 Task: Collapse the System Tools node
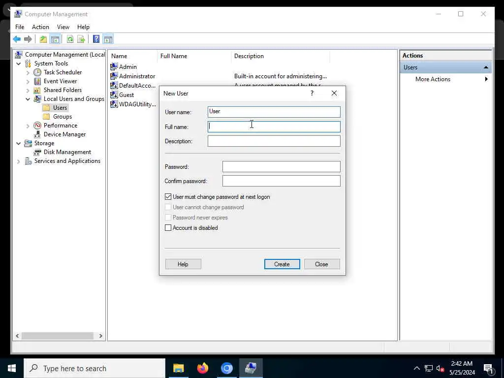point(19,63)
